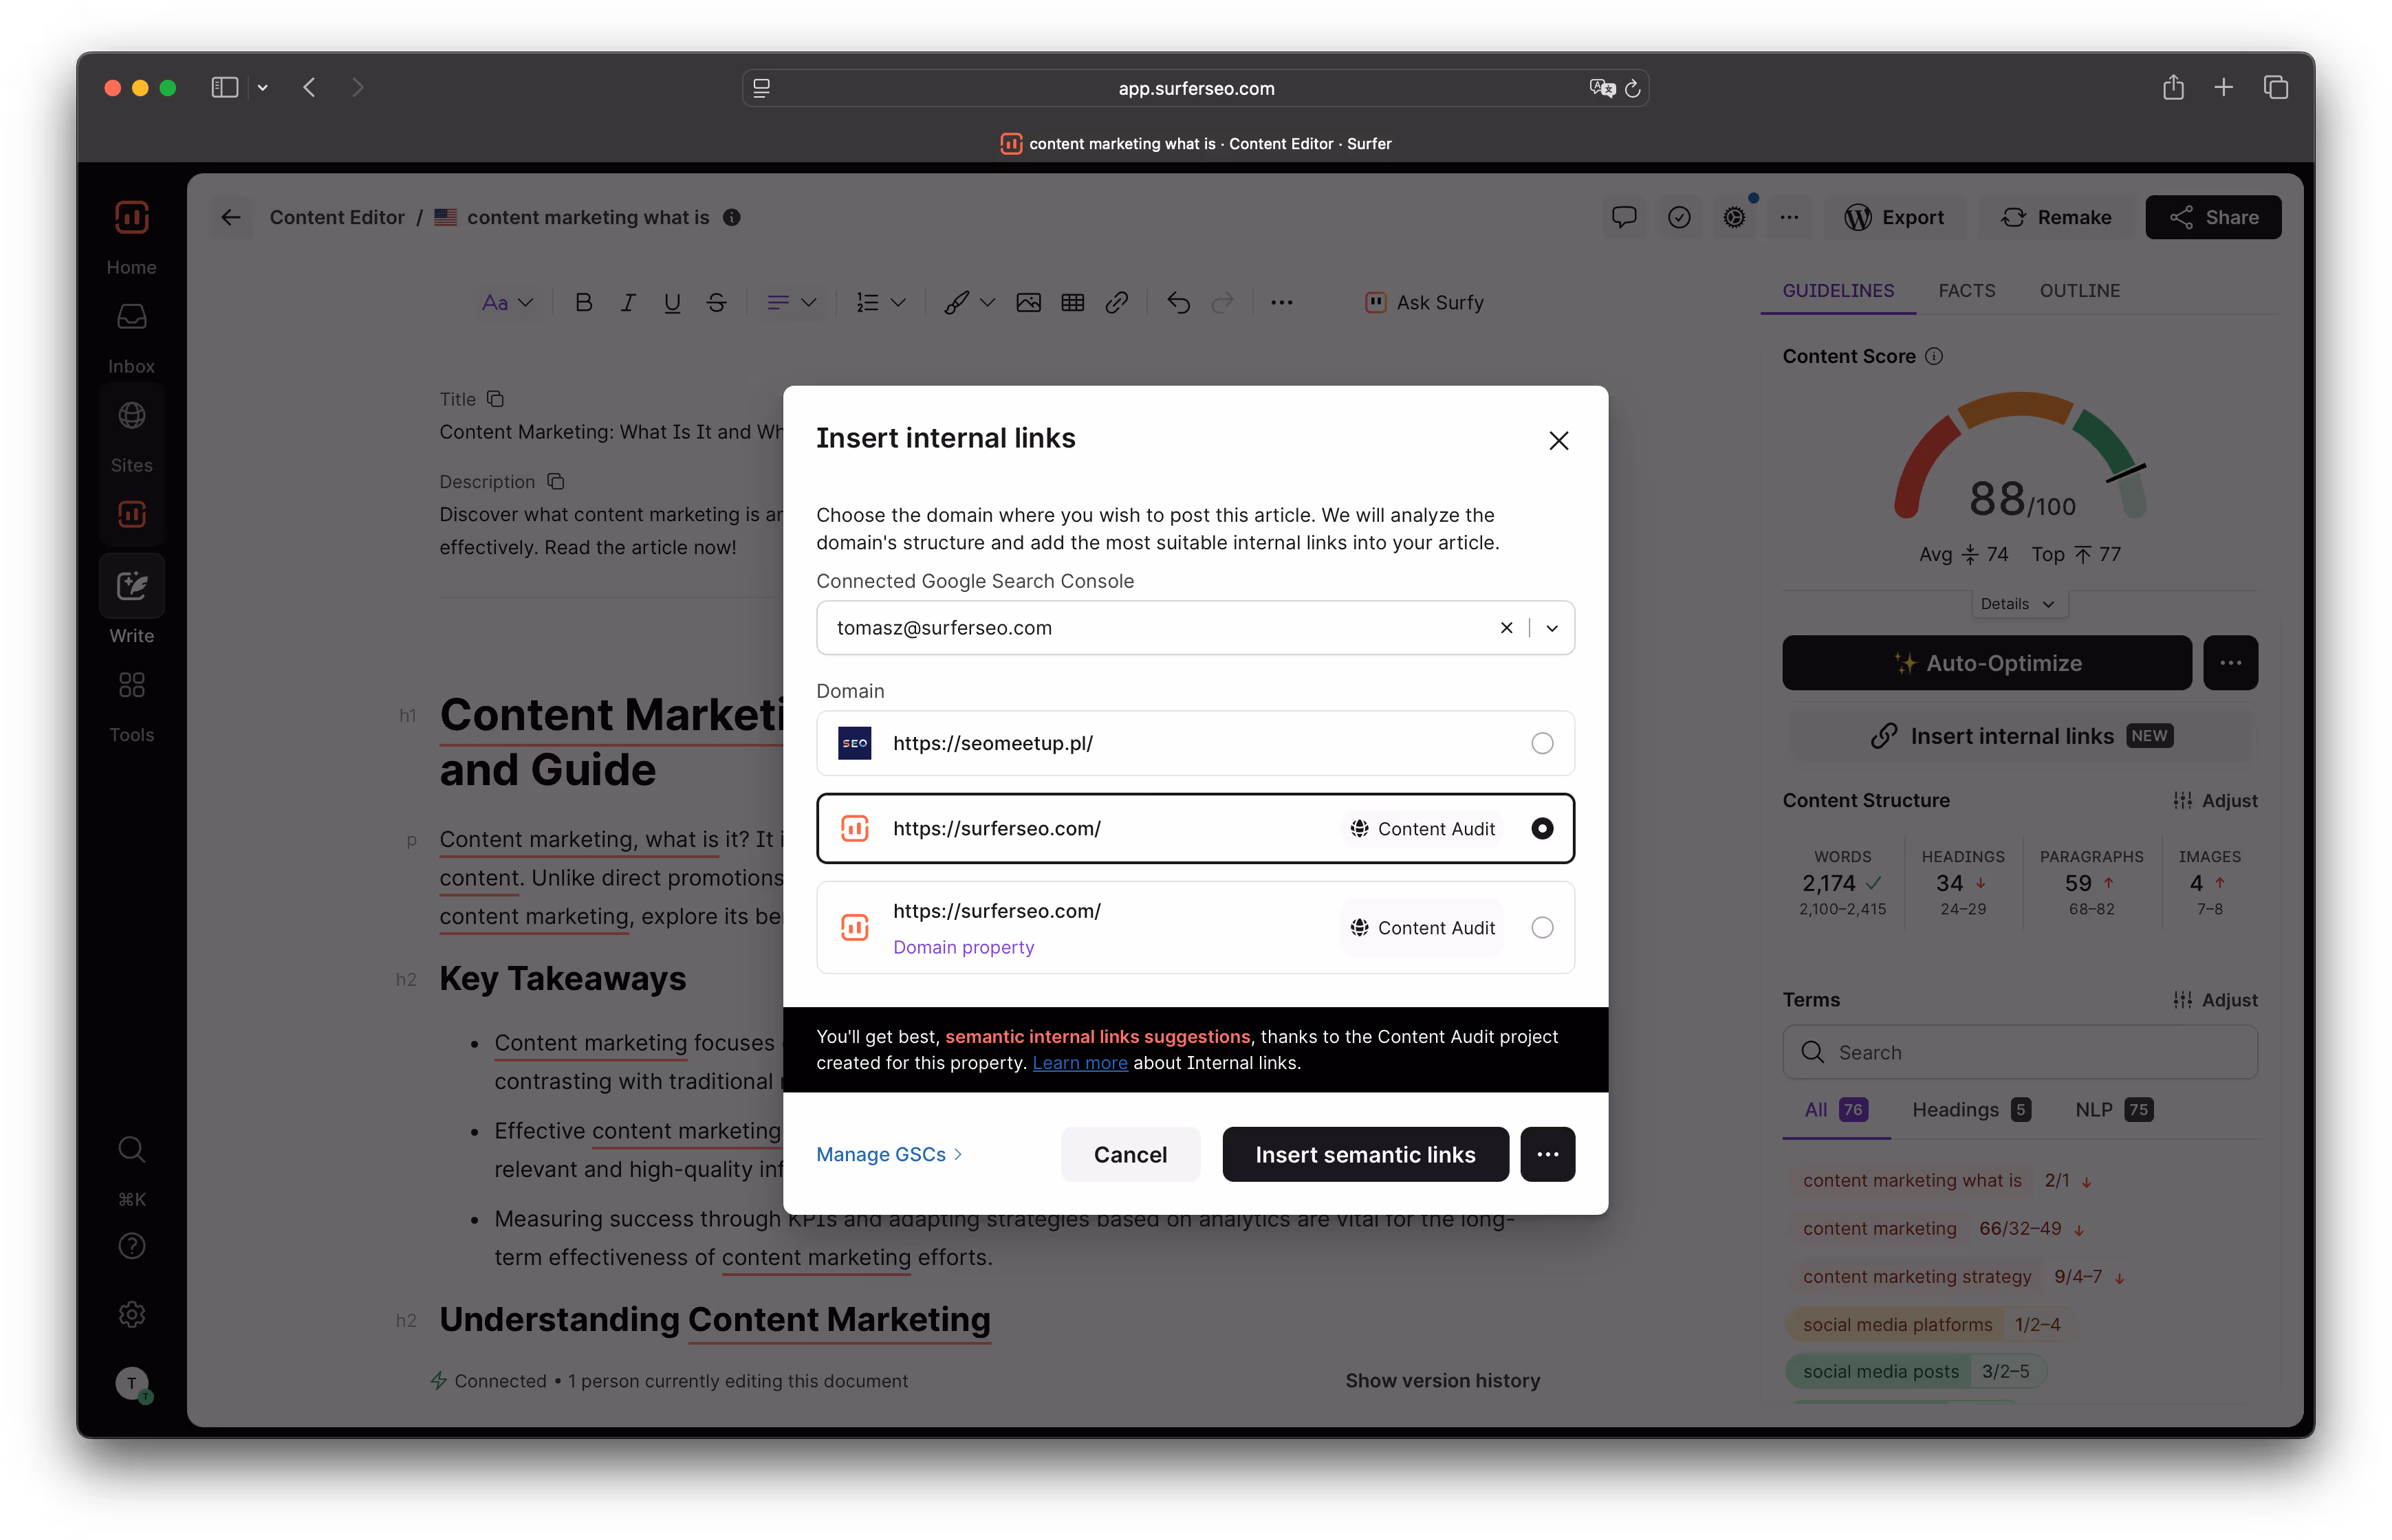Click the insert table icon

coord(1072,302)
